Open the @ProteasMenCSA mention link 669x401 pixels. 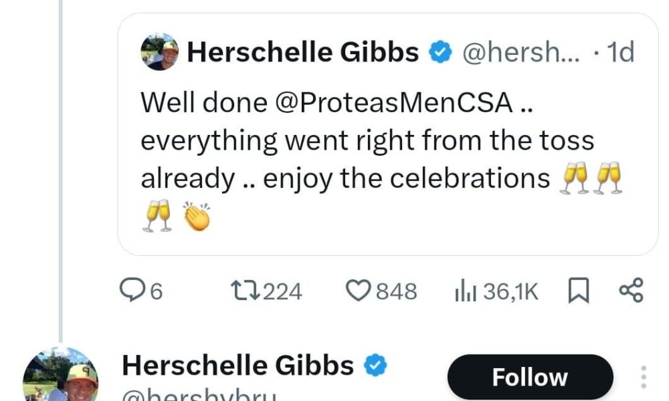tap(394, 103)
